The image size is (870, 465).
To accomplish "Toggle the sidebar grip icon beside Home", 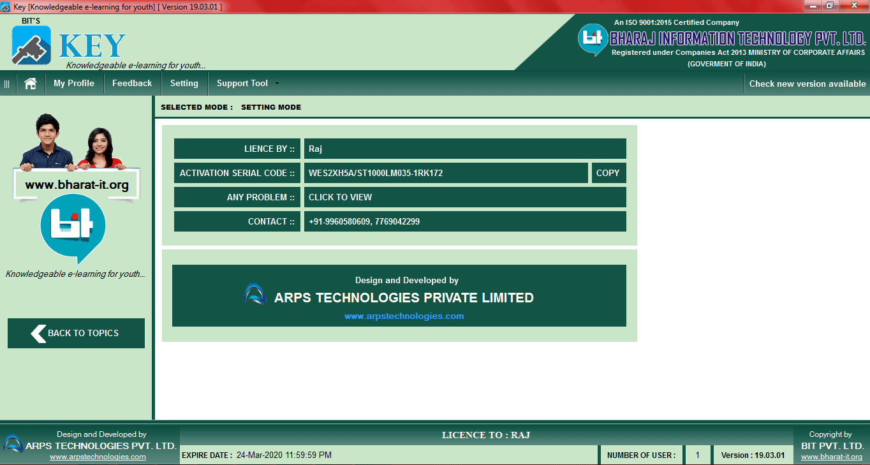I will pyautogui.click(x=7, y=84).
